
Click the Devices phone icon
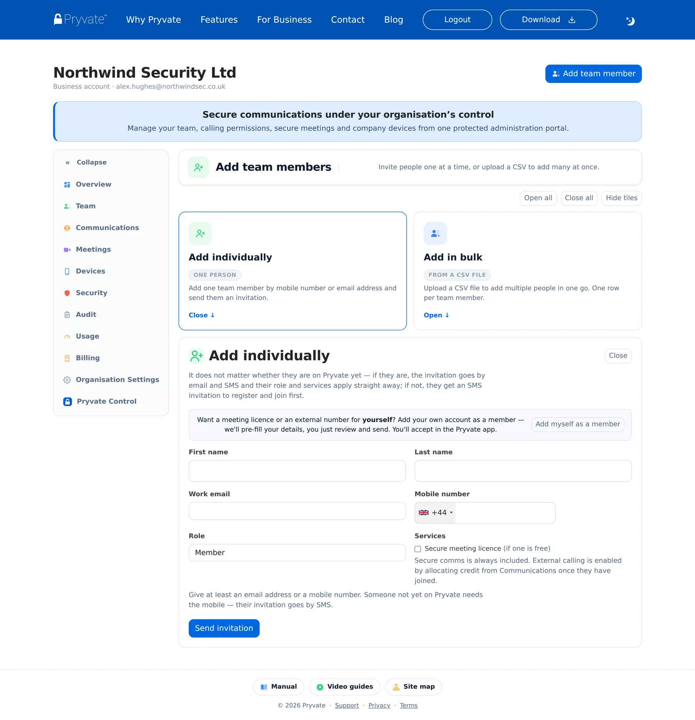[x=67, y=271]
